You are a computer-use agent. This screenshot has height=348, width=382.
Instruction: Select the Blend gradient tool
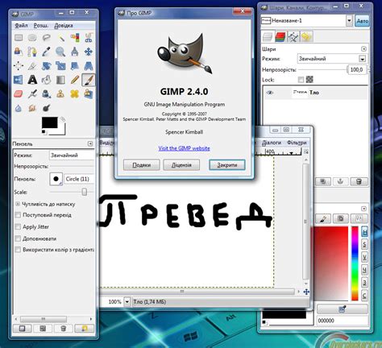pos(60,80)
